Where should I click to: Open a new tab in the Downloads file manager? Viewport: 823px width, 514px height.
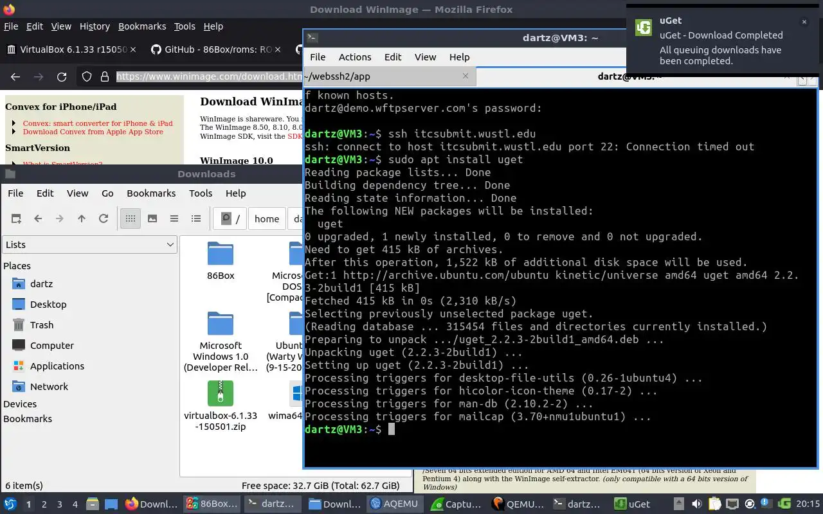tap(16, 218)
